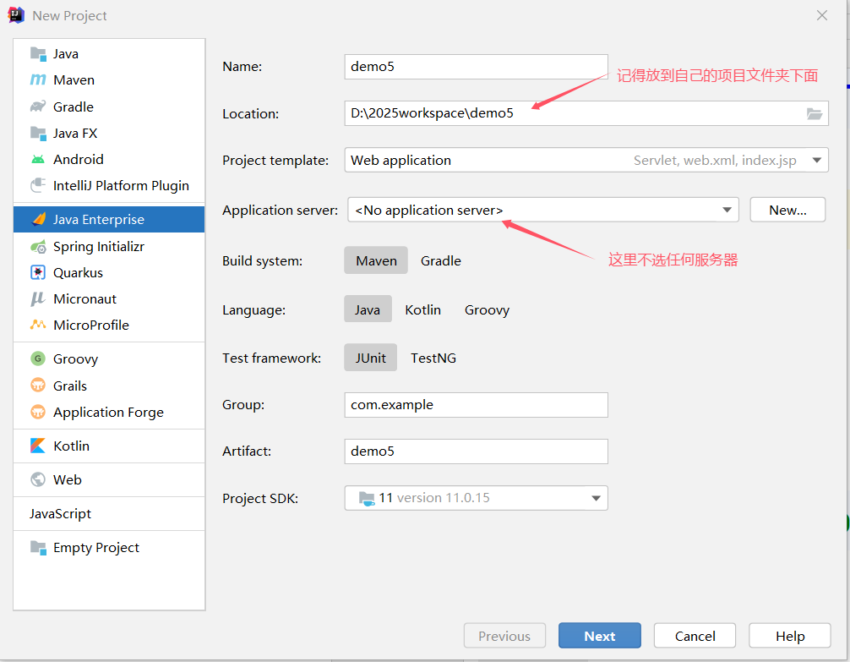
Task: Select the Kotlin label in sidebar
Action: 71,446
